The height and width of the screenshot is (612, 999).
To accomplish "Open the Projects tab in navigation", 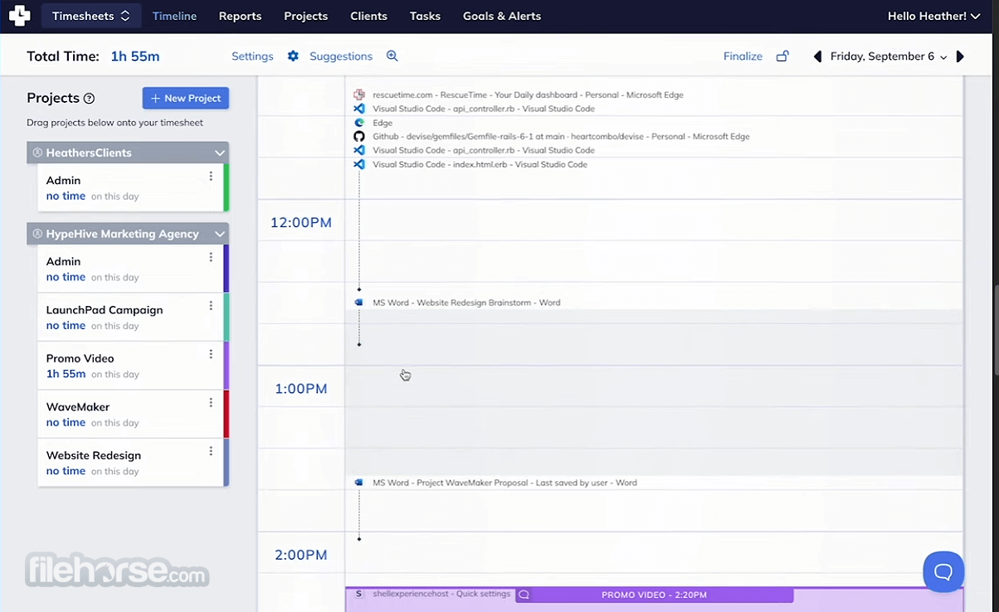I will (x=305, y=16).
